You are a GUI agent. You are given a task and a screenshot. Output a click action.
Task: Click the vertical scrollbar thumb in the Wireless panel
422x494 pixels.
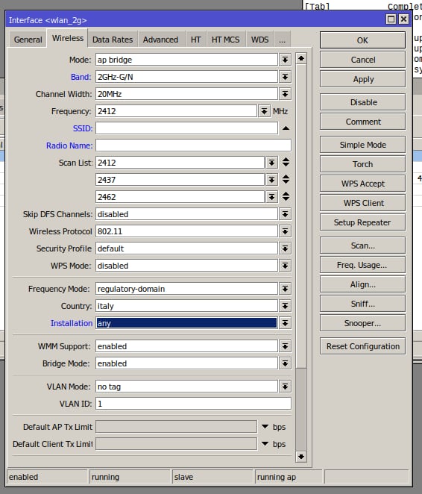[x=301, y=216]
